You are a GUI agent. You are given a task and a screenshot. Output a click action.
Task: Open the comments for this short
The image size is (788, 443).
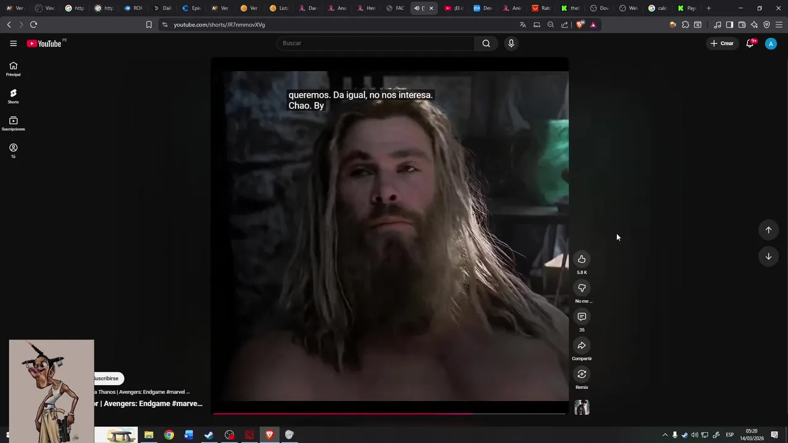[582, 316]
